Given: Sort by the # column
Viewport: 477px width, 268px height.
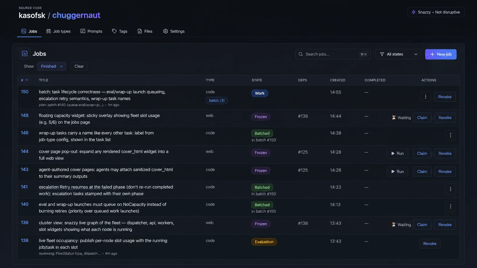Looking at the screenshot, I should click(x=24, y=80).
